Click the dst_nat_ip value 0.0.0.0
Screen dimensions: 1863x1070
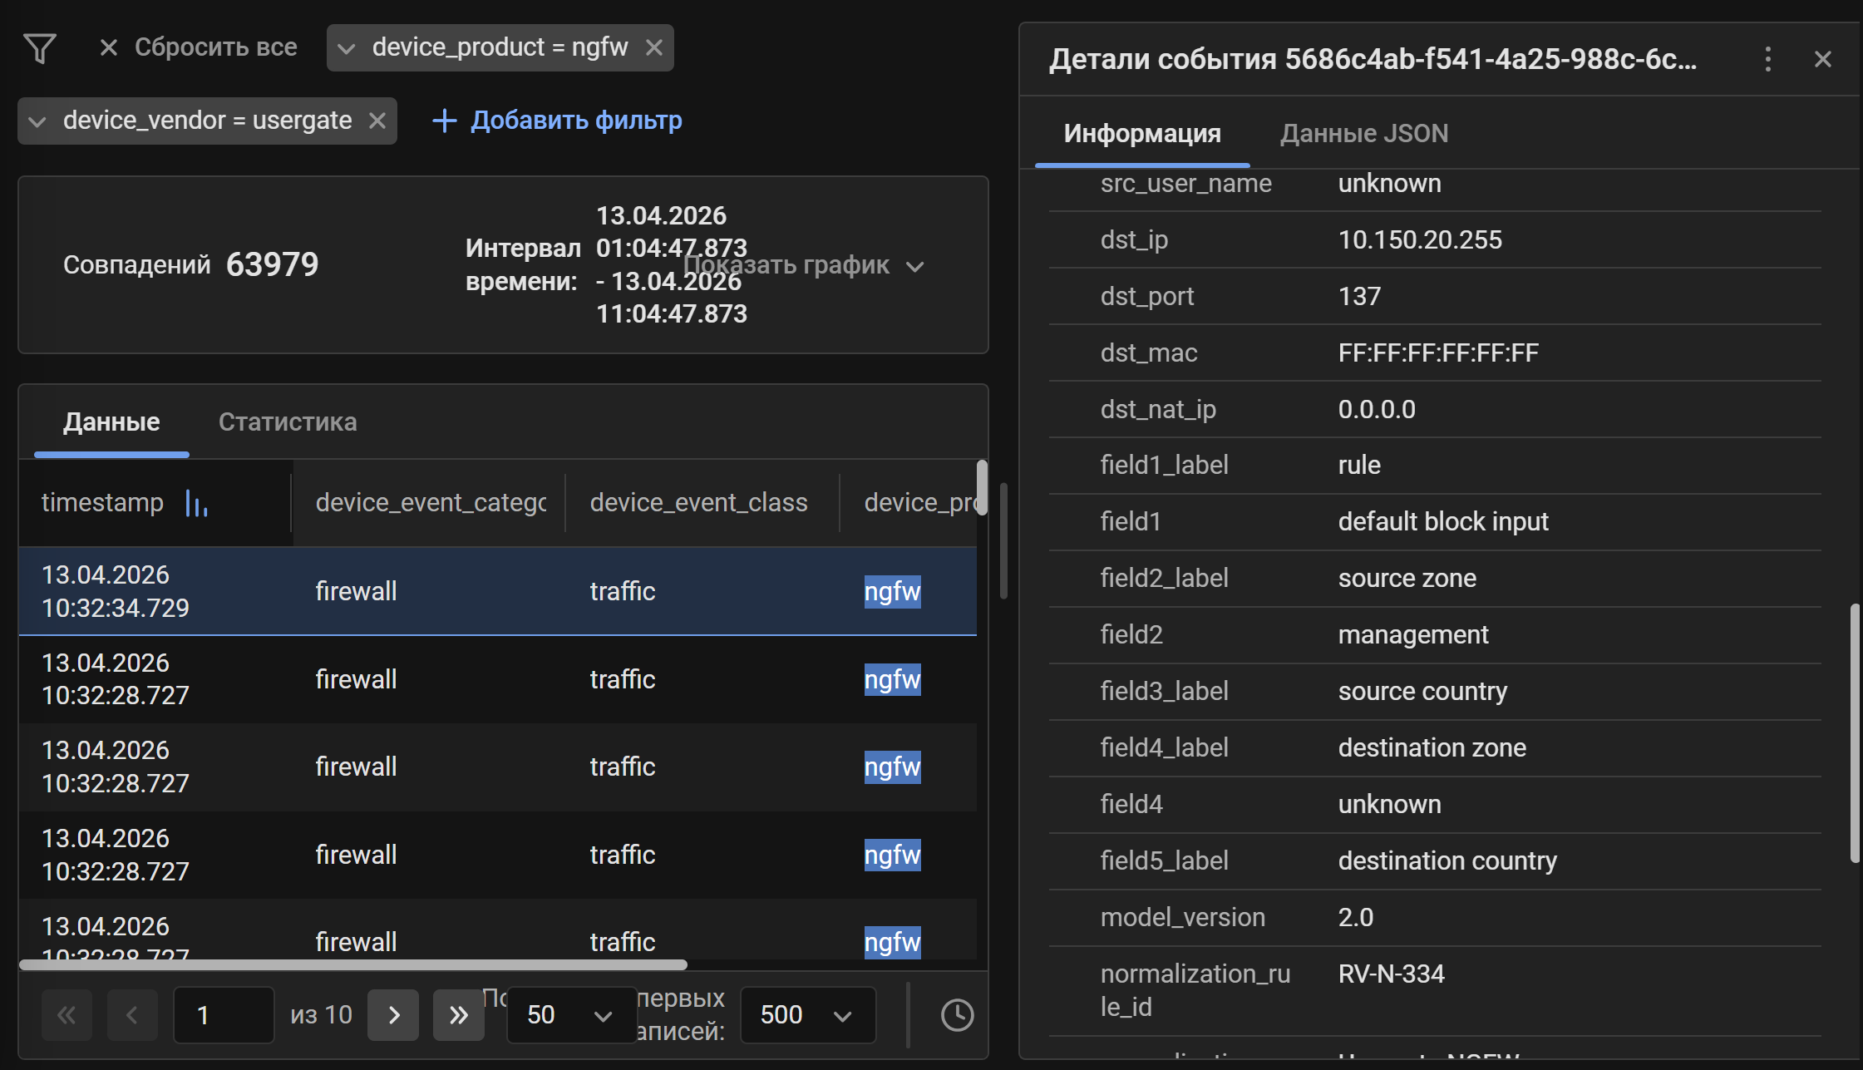click(1377, 409)
